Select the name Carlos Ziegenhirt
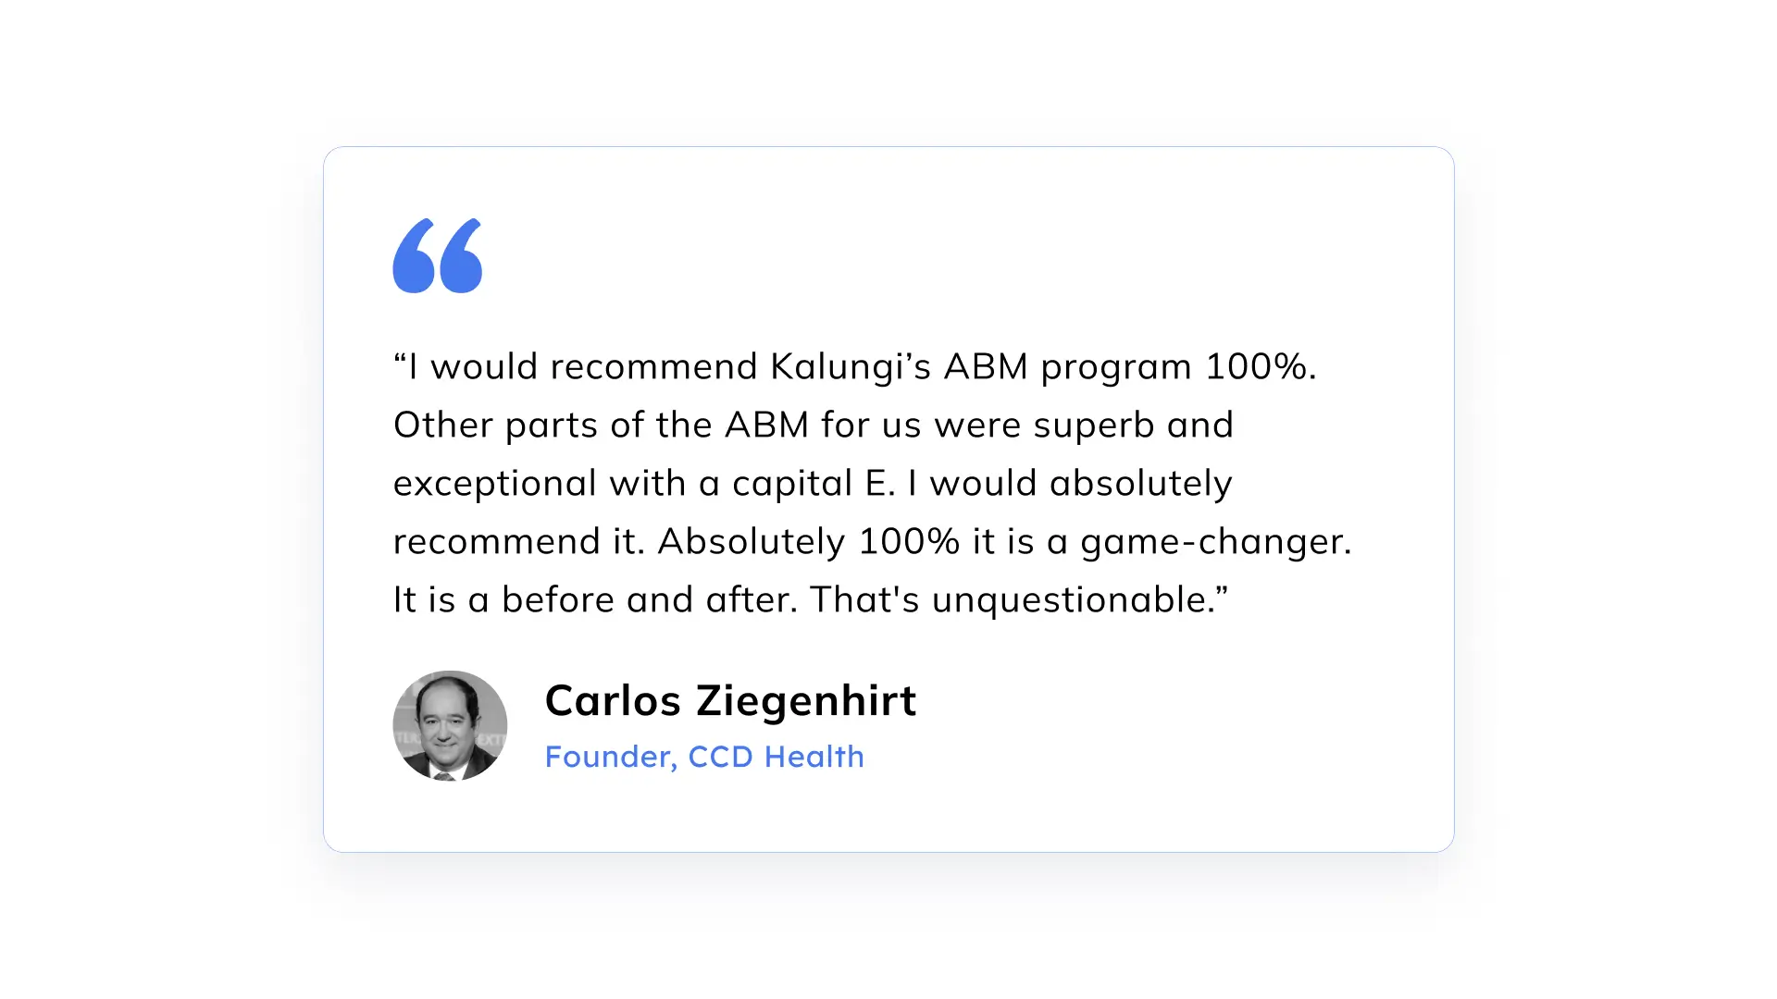This screenshot has height=999, width=1777. (x=730, y=700)
